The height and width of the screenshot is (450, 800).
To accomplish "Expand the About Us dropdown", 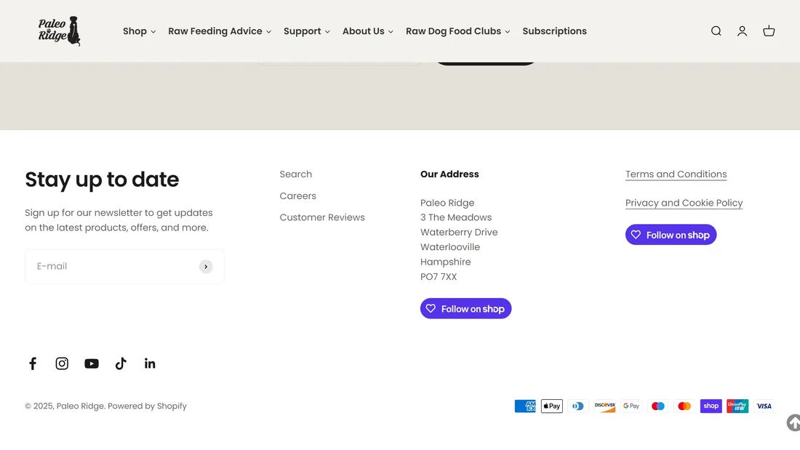I will coord(367,31).
